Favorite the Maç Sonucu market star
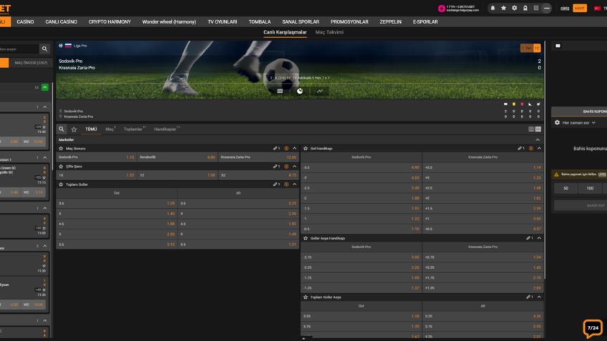607x341 pixels. coord(61,148)
